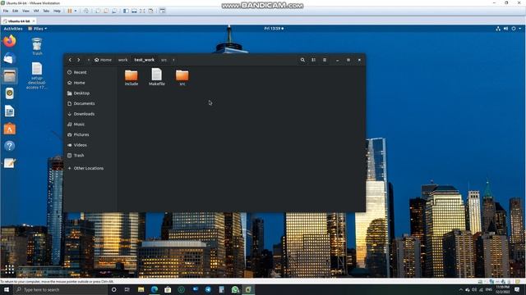Click the network icon in Ubuntu top bar

pyautogui.click(x=498, y=29)
